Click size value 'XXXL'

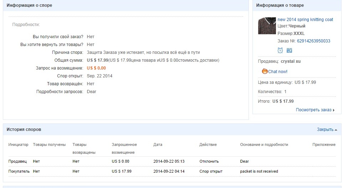click(299, 34)
